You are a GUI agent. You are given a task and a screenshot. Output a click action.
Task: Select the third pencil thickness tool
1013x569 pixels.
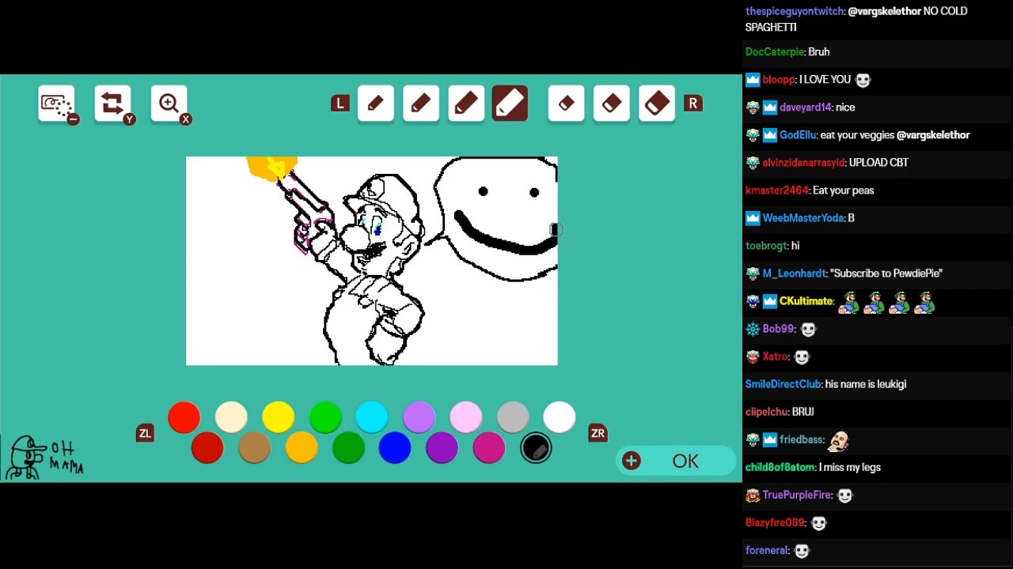click(466, 104)
